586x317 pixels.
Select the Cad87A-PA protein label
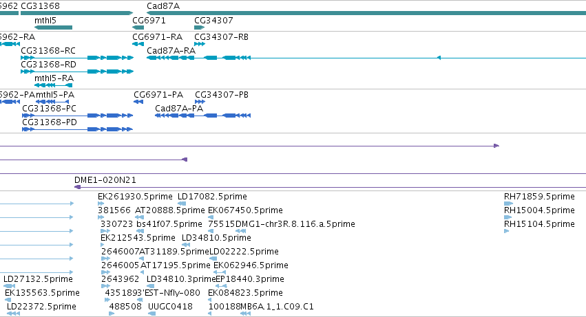point(179,109)
